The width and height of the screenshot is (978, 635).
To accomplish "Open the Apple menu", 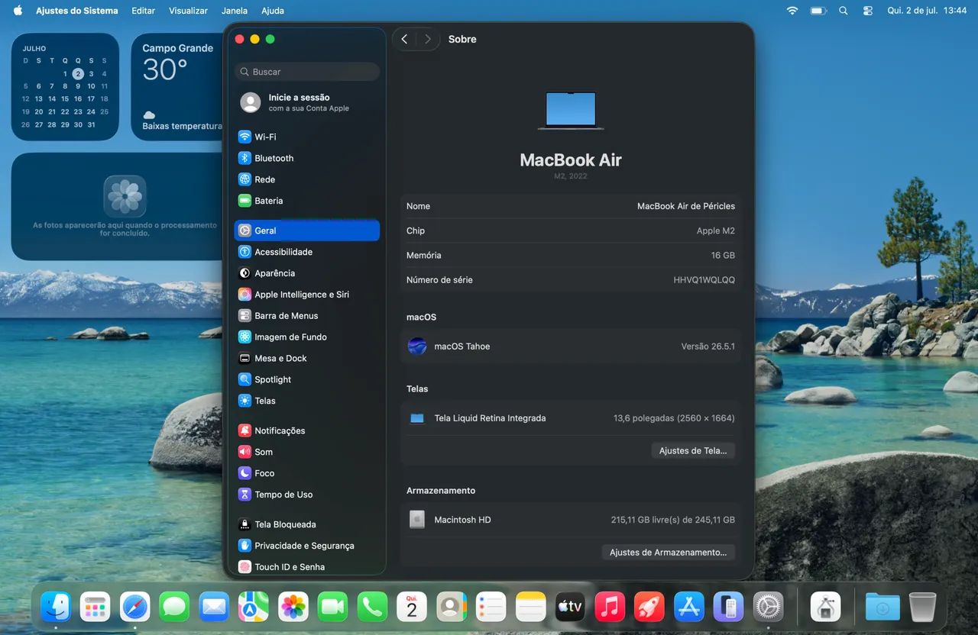I will point(18,11).
